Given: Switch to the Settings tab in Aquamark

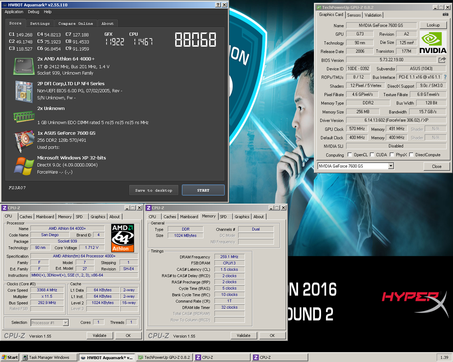Looking at the screenshot, I should tap(40, 23).
